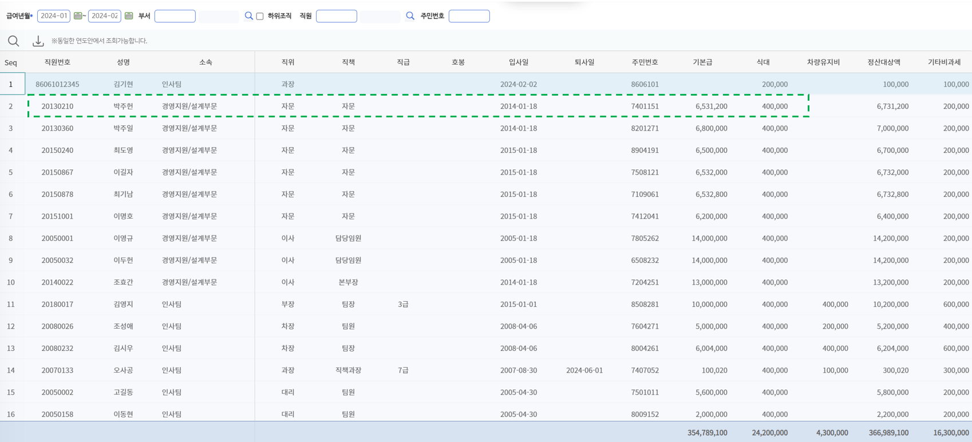Click the hire date 2007-08-30
The width and height of the screenshot is (972, 442).
pyautogui.click(x=519, y=370)
